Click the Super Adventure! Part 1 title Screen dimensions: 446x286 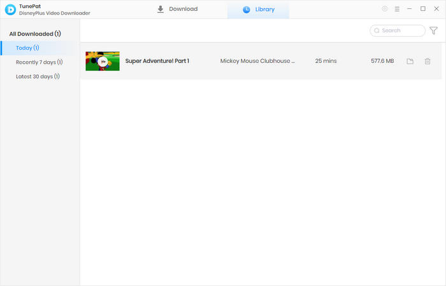(x=157, y=61)
